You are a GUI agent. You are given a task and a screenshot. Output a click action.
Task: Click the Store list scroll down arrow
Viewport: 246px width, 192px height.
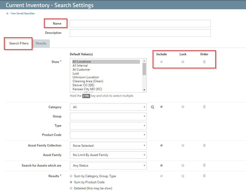pyautogui.click(x=144, y=90)
